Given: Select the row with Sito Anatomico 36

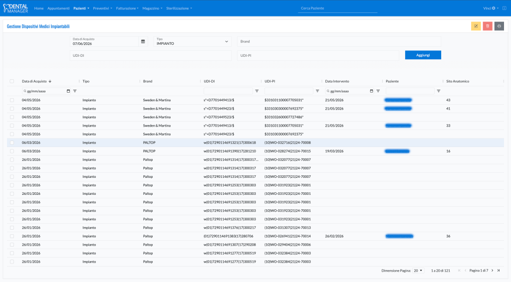Looking at the screenshot, I should pyautogui.click(x=12, y=236).
